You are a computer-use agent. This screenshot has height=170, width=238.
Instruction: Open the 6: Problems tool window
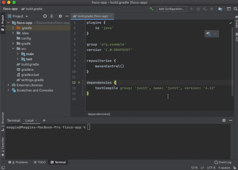coord(18,162)
